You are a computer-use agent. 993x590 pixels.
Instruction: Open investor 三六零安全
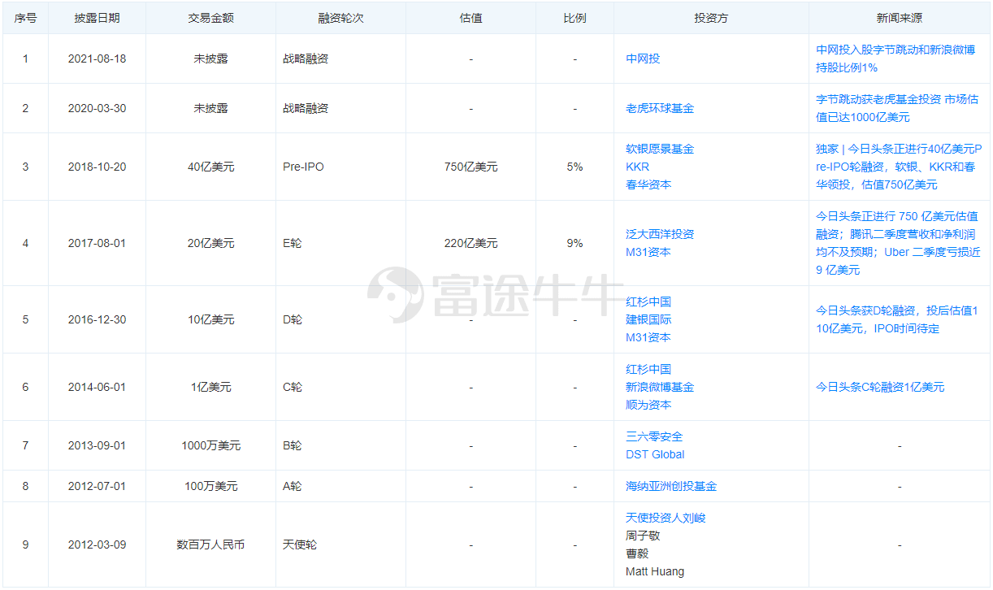pos(654,436)
